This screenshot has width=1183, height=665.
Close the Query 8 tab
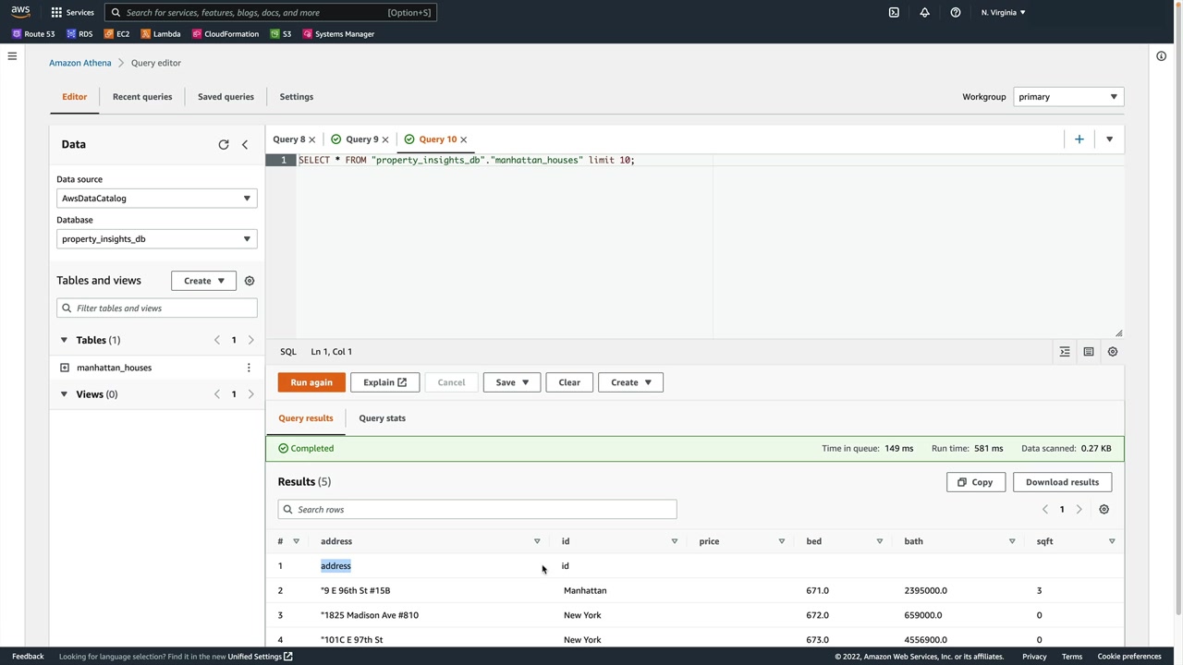(x=311, y=139)
